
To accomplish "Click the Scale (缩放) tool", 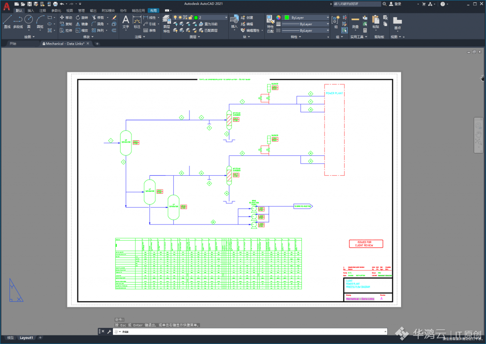I will click(x=82, y=30).
